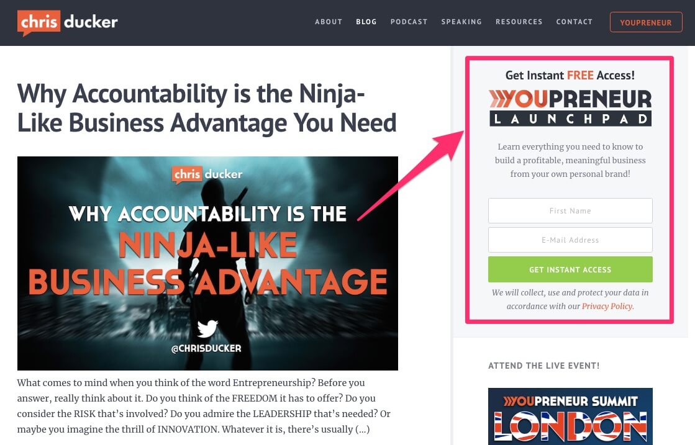Click the Twitter bird icon on featured image
Screen dimensions: 695x445
(x=207, y=328)
